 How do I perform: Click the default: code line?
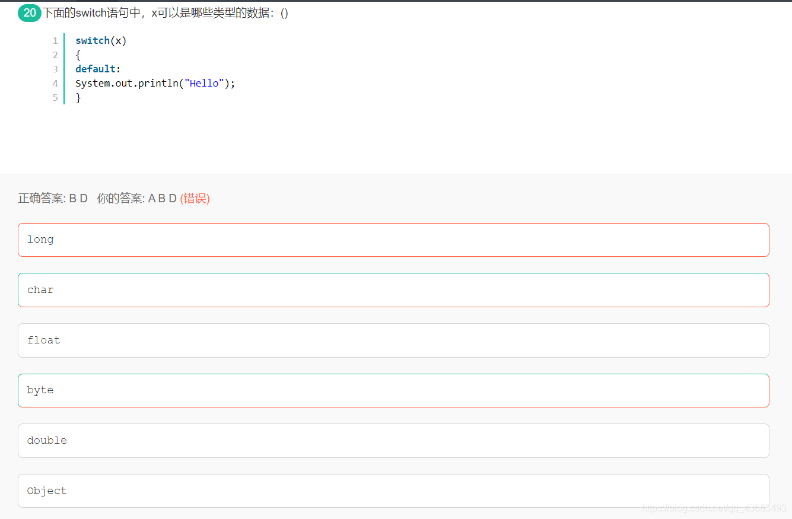[98, 69]
